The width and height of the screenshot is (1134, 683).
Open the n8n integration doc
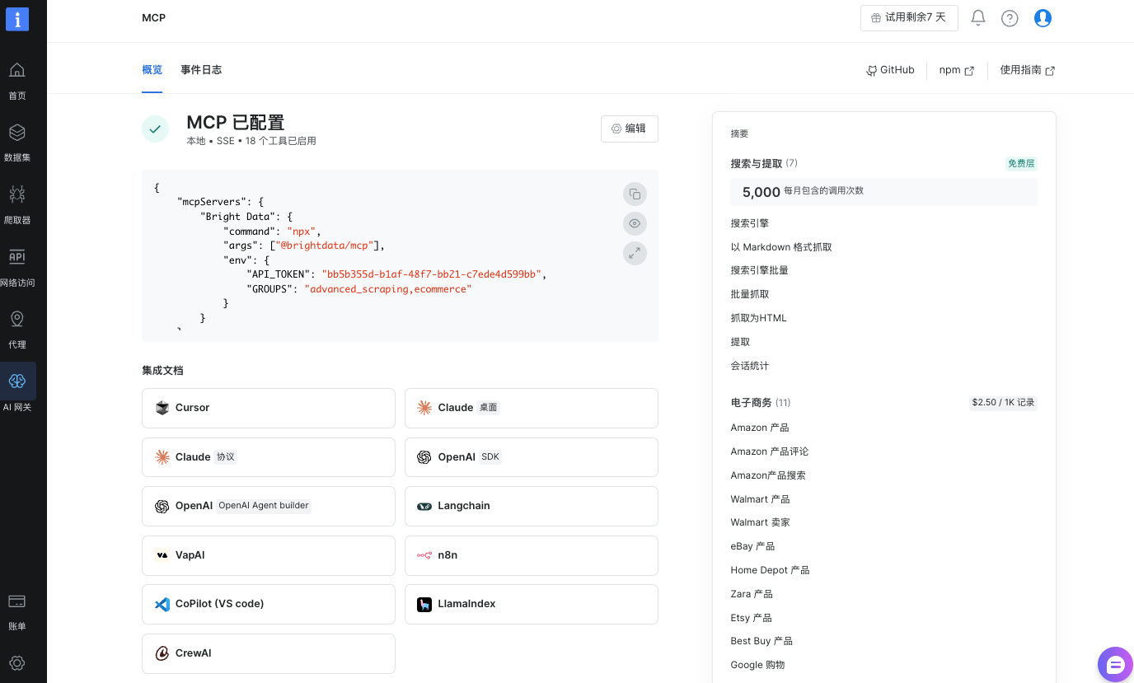(x=532, y=555)
